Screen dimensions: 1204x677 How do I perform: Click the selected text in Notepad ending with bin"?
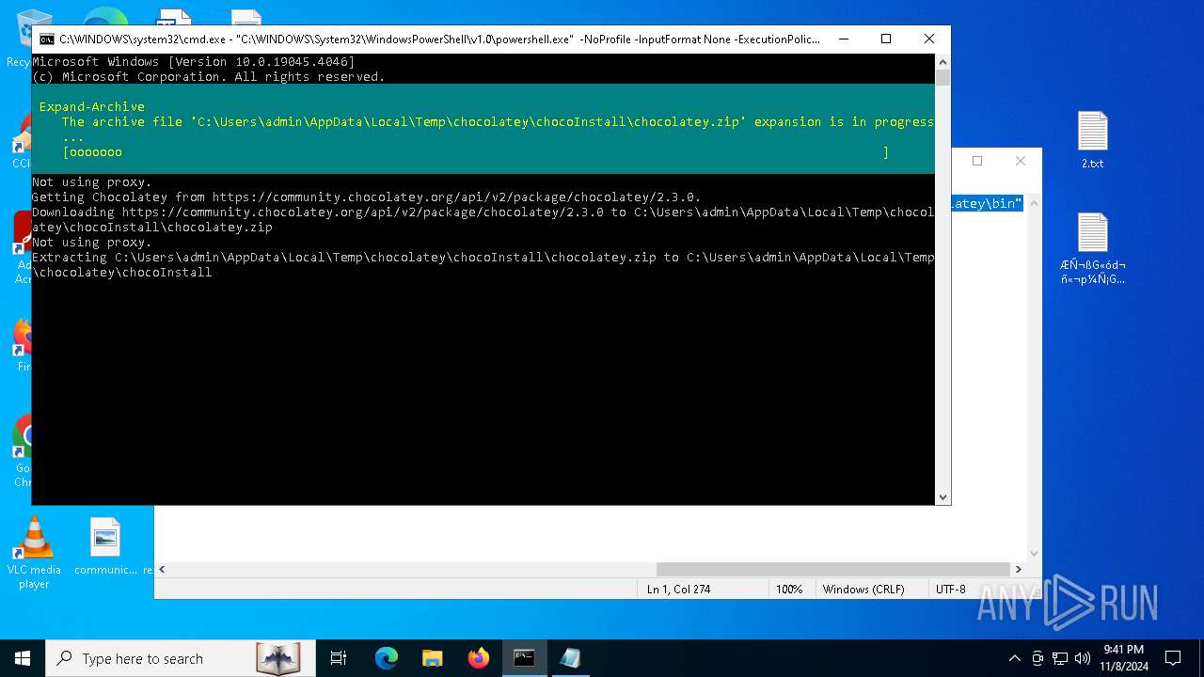pos(987,204)
